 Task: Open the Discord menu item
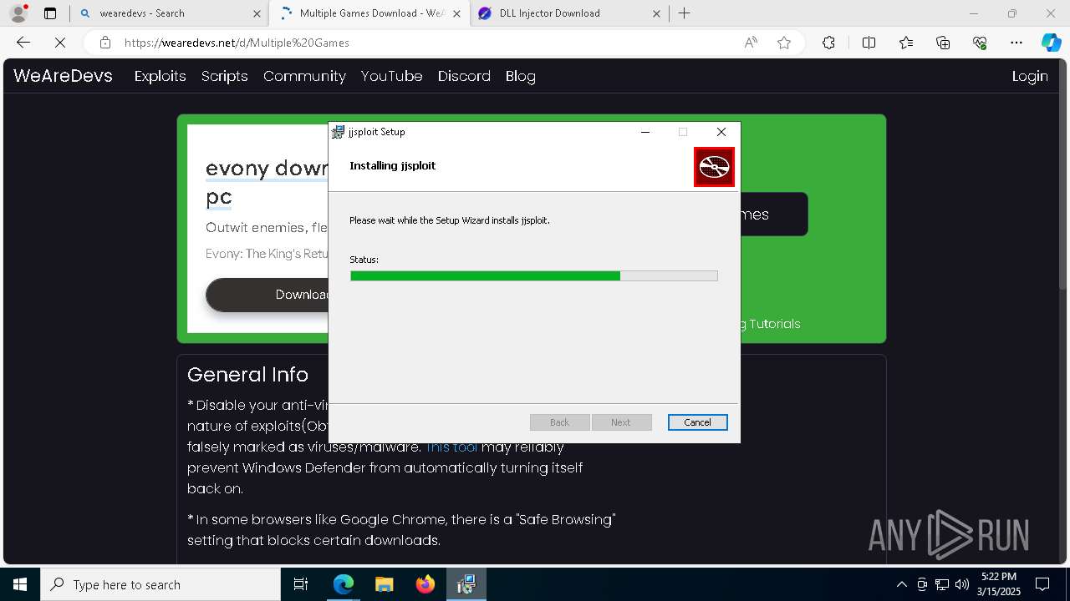464,76
